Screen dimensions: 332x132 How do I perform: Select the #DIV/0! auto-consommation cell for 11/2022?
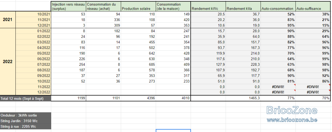278,87
